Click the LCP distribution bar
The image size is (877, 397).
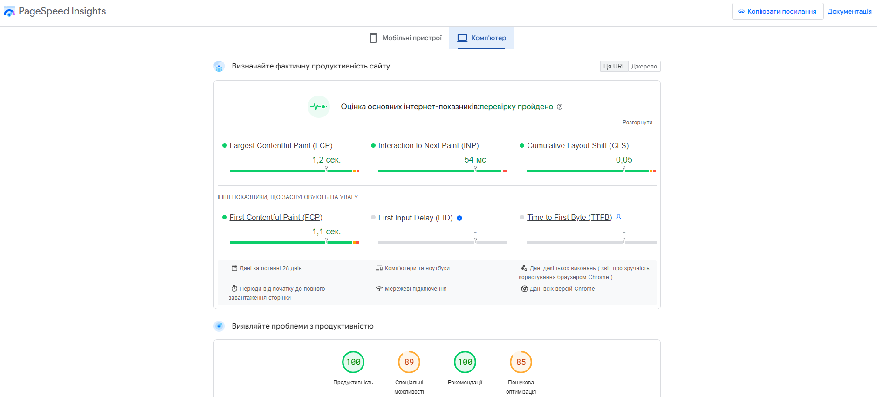coord(294,171)
